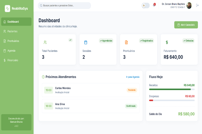Click the ReabilitaSys logo icon
202x134 pixels.
[x=7, y=8]
